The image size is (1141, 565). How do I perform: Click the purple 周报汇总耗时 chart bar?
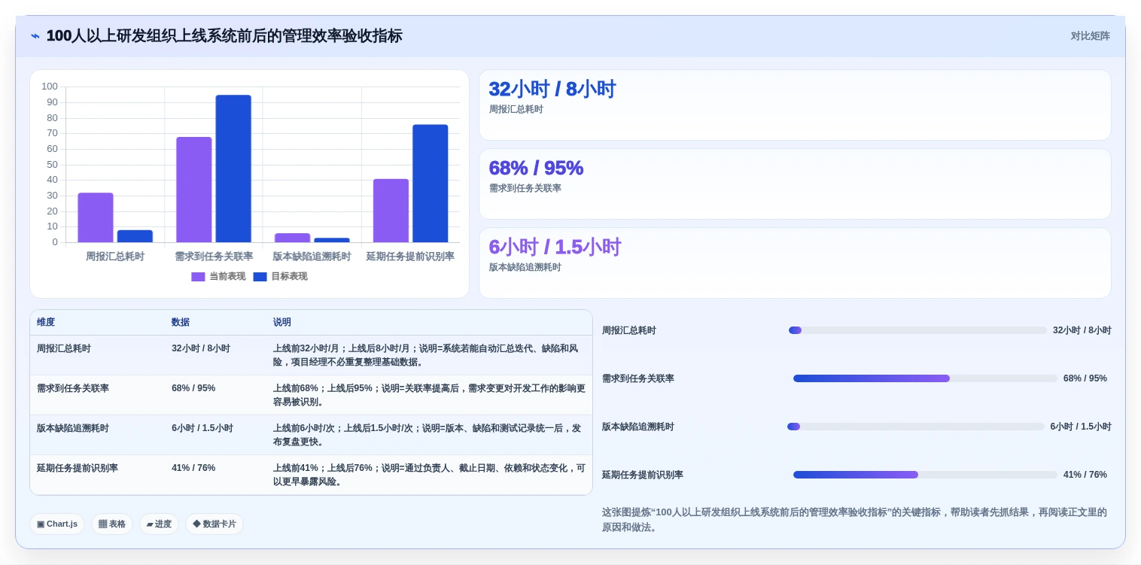96,217
